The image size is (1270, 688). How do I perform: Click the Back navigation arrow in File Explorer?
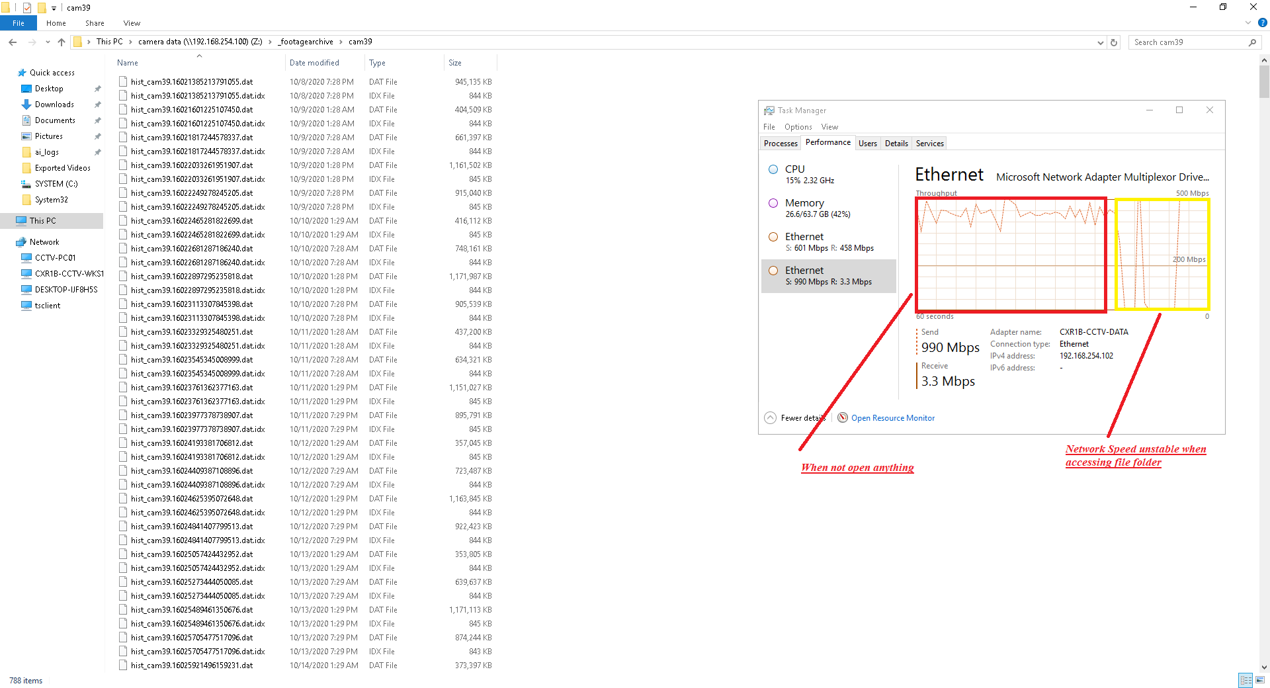[x=12, y=42]
